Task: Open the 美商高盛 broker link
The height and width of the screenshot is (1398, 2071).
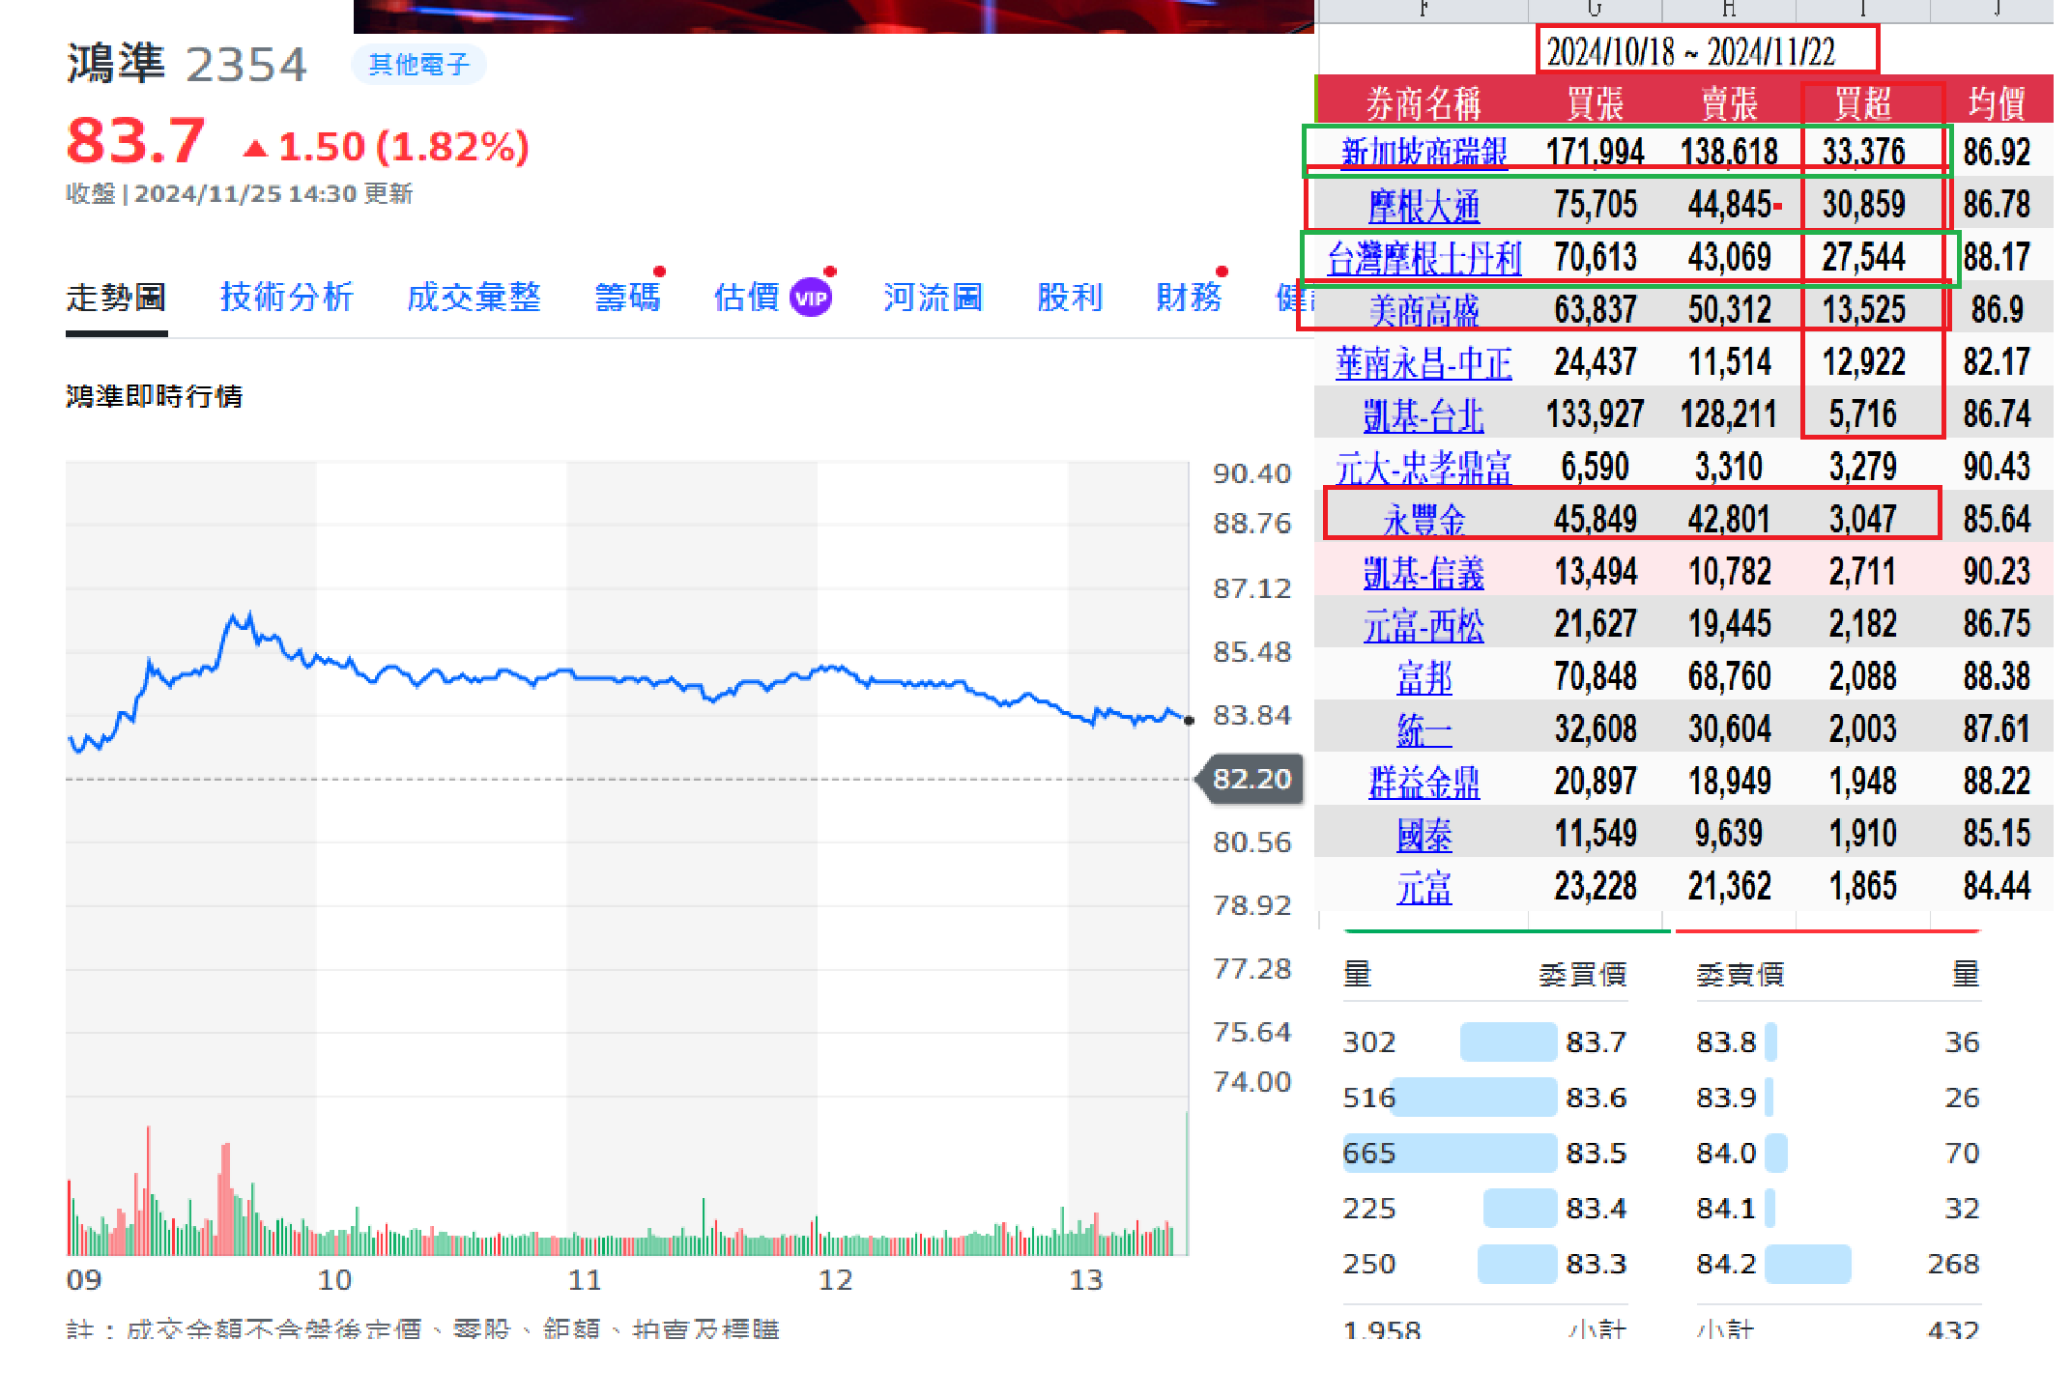Action: click(x=1424, y=310)
